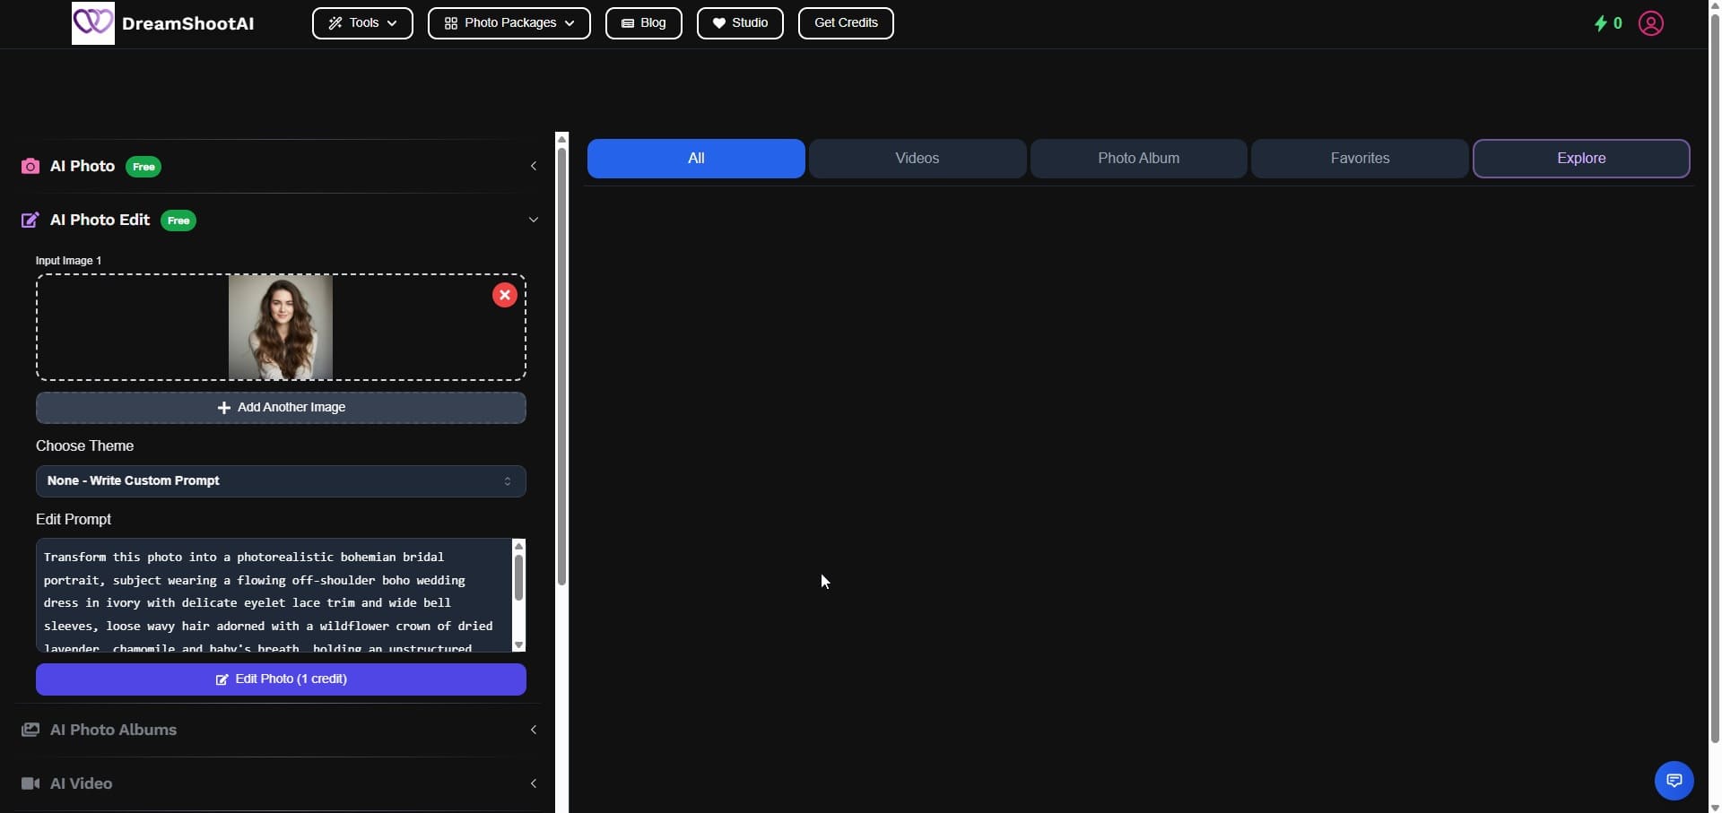Collapse the AI Photo Edit section
Viewport: 1722px width, 813px height.
coord(534,220)
